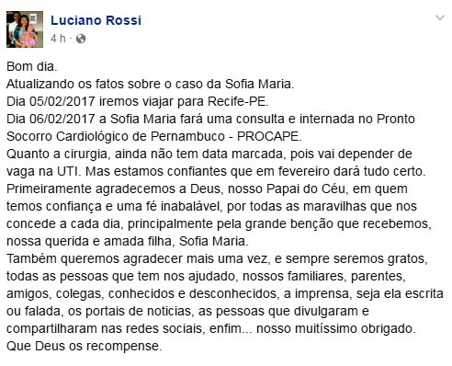The height and width of the screenshot is (366, 452).
Task: Click the "Bom dia." greeting line
Action: pos(32,66)
